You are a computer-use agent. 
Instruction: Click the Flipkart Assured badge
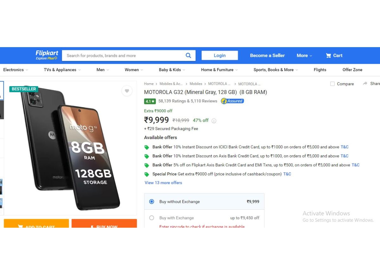coord(232,101)
